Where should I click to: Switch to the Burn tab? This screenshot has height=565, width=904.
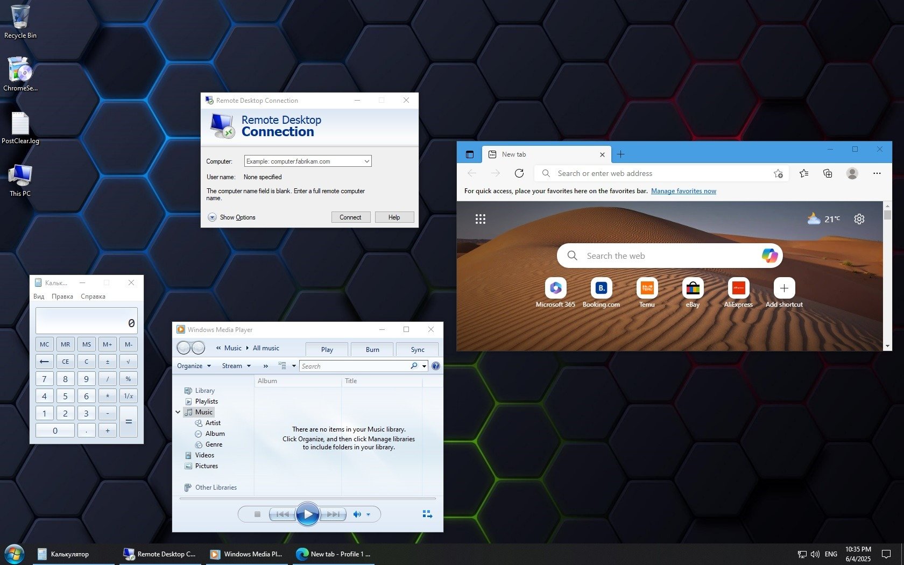(372, 349)
